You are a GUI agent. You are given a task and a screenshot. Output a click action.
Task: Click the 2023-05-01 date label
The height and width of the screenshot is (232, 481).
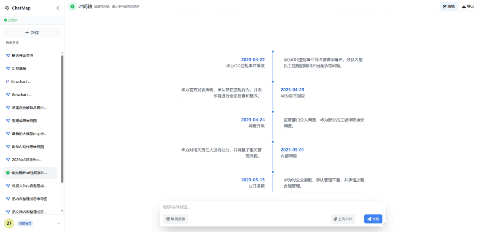[x=293, y=150]
